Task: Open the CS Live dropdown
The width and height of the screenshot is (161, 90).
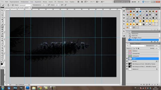Action: (x=146, y=2)
